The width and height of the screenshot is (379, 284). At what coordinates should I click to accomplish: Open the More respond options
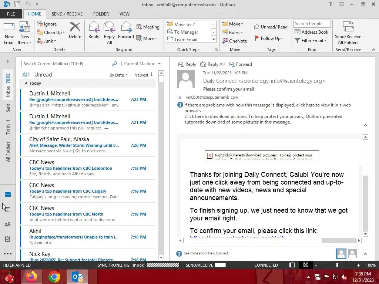coord(147,38)
